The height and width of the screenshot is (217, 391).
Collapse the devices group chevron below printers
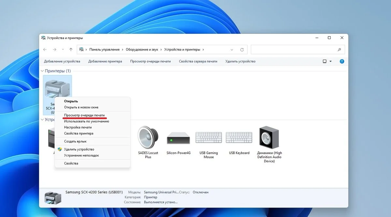pyautogui.click(x=42, y=119)
